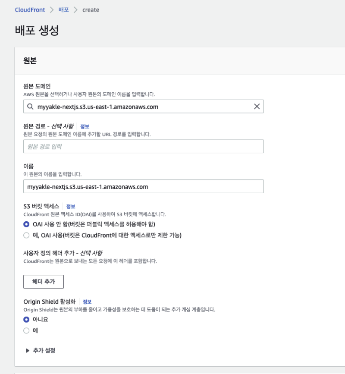Click the '원본' section heading
Screen dimensions: 345x374
(x=30, y=60)
